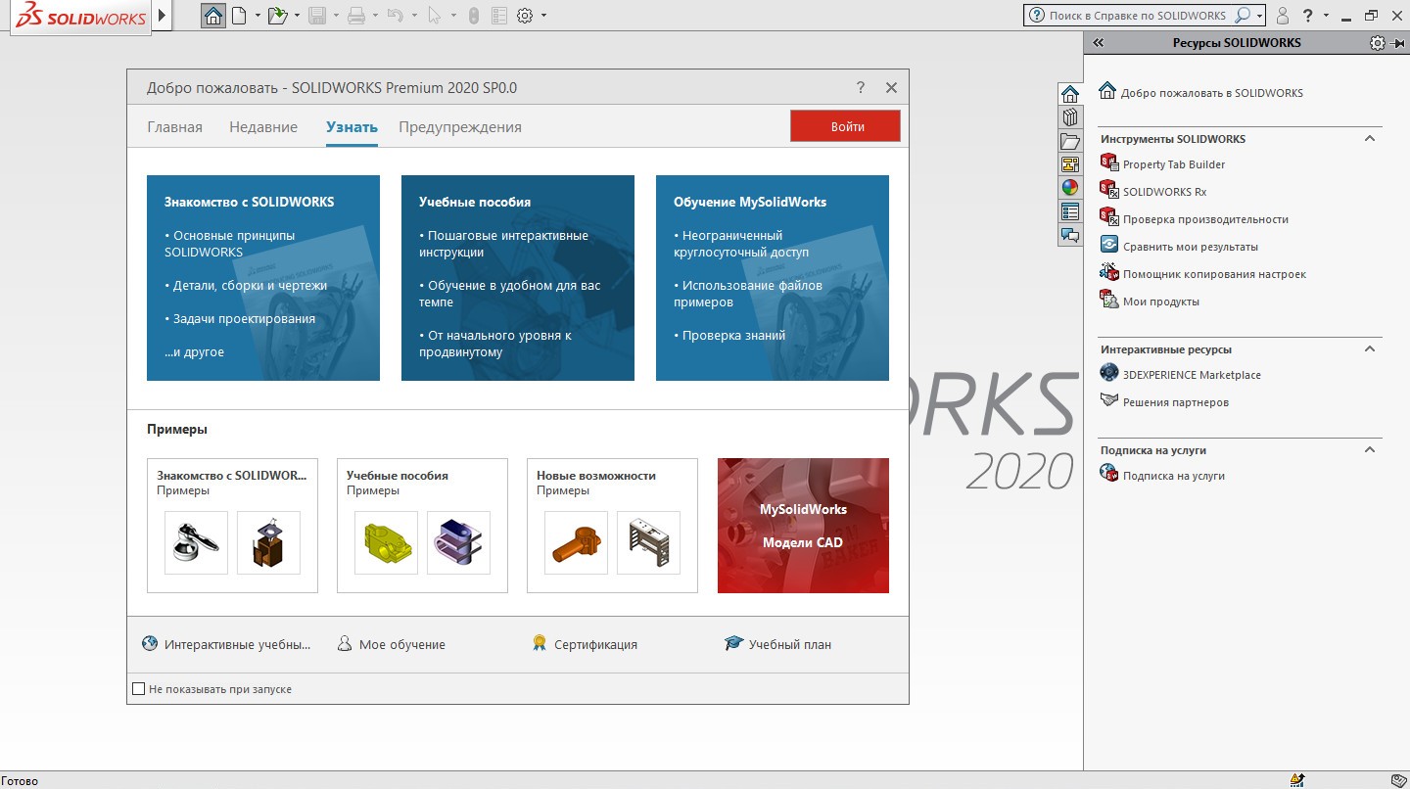Click the red 'Войти' button
1410x789 pixels.
tap(846, 126)
